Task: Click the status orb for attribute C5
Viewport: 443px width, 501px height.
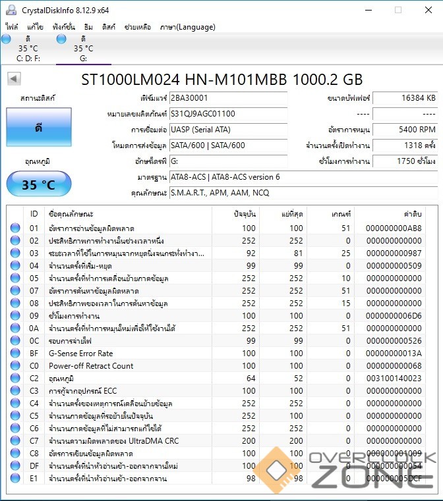Action: 15,415
